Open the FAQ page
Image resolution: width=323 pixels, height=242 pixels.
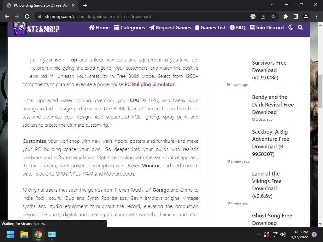pos(238,28)
